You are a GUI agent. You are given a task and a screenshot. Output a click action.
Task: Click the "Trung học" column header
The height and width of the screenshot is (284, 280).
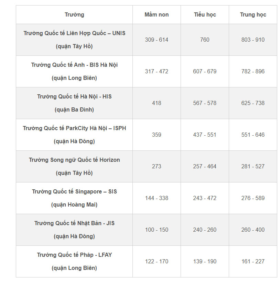pos(253,14)
